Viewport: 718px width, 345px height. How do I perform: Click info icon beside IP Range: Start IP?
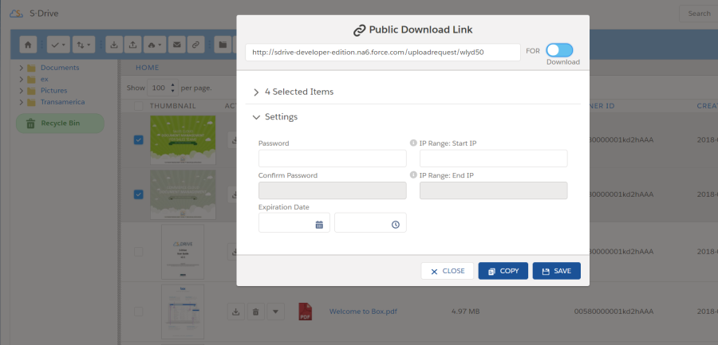point(413,143)
